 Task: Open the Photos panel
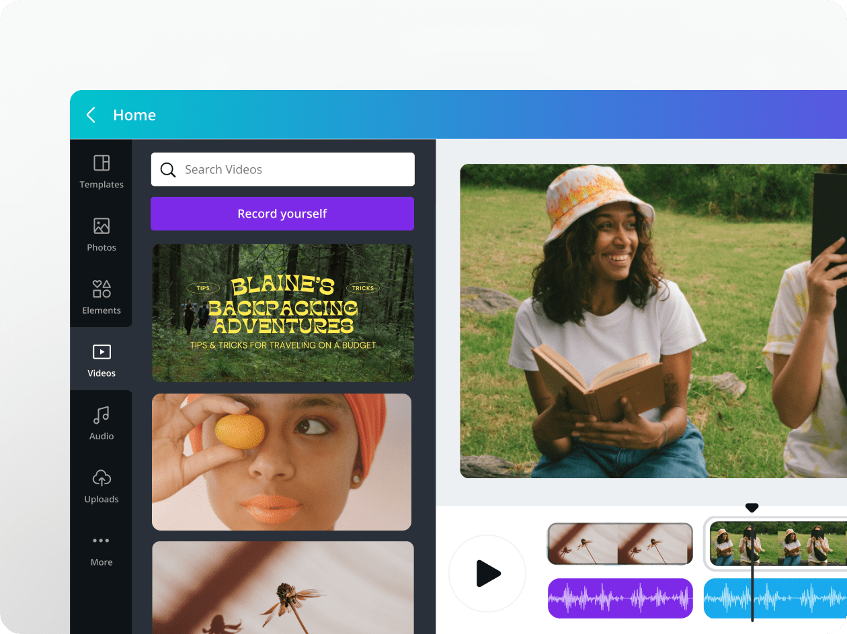(x=101, y=234)
